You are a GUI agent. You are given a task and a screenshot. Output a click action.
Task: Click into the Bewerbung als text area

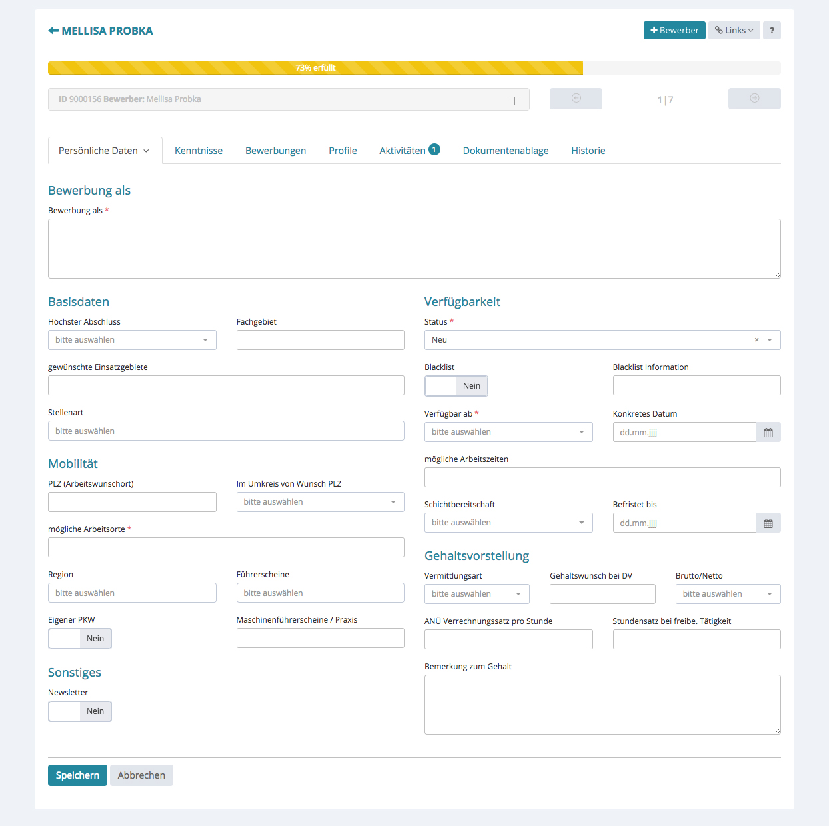click(x=414, y=249)
